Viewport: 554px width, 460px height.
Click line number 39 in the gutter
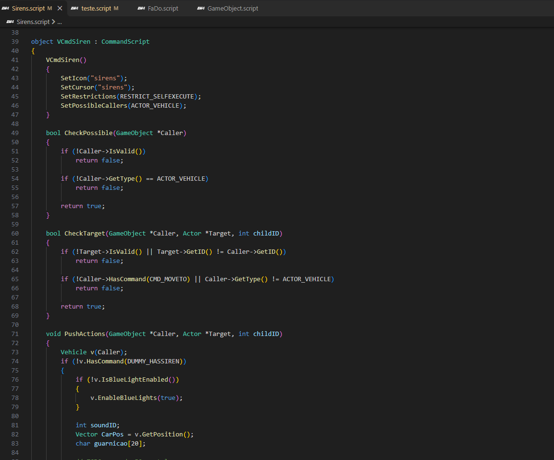tap(15, 42)
